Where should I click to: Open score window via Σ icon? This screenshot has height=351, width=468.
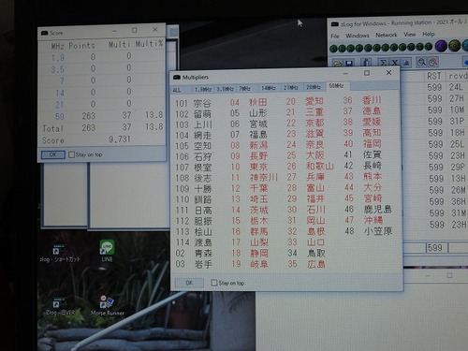coord(383,63)
